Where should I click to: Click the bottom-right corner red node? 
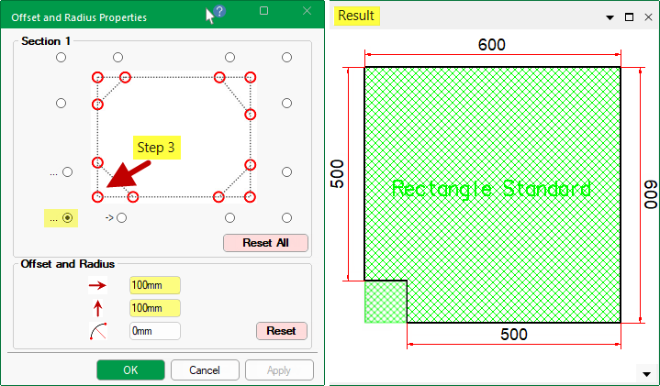point(250,196)
